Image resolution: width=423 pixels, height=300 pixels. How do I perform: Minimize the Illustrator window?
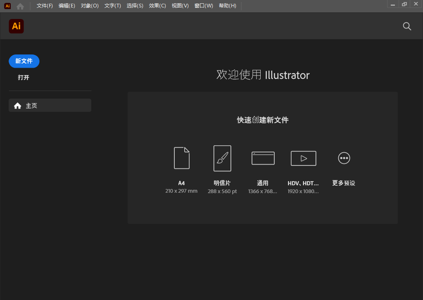393,4
